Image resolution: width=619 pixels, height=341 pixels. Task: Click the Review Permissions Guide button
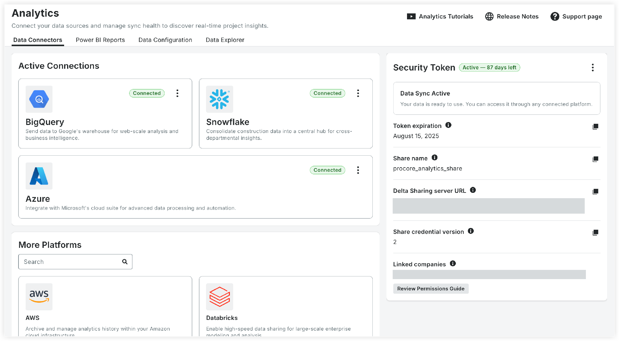[x=431, y=289]
